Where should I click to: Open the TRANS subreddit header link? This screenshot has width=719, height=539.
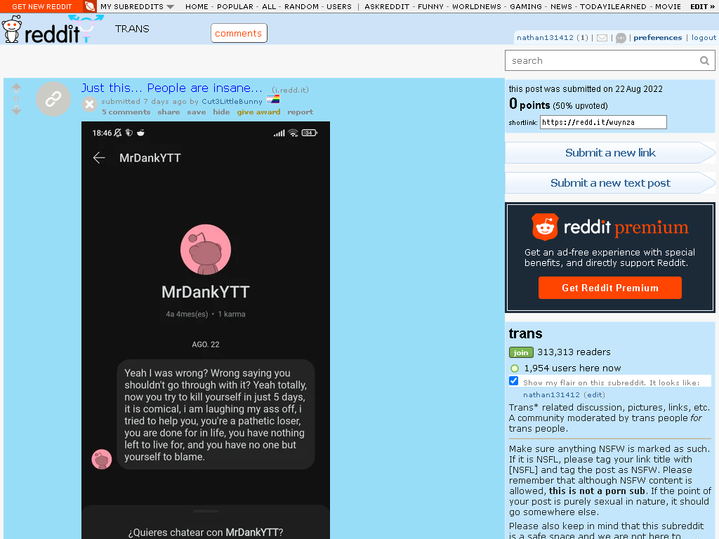132,29
